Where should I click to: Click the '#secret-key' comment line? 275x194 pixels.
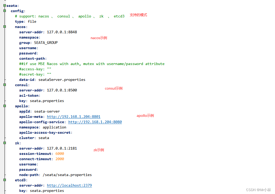pos(35,74)
